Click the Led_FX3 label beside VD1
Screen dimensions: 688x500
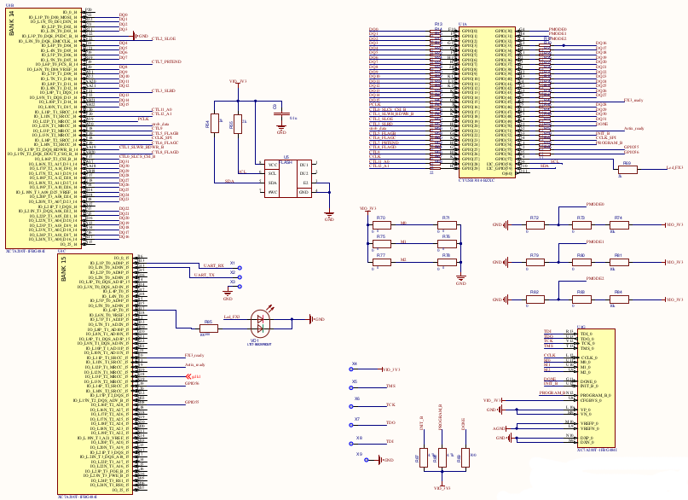[x=232, y=317]
